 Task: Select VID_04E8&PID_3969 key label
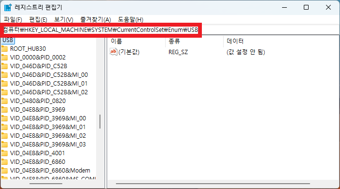[x=38, y=109]
